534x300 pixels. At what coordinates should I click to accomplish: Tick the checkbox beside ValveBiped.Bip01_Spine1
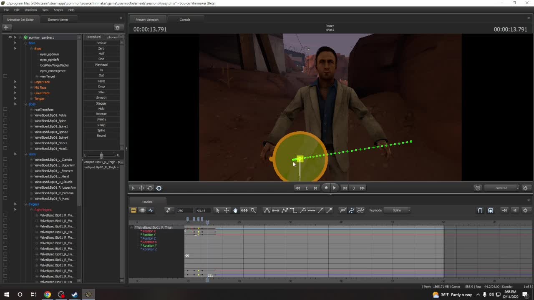(5, 126)
